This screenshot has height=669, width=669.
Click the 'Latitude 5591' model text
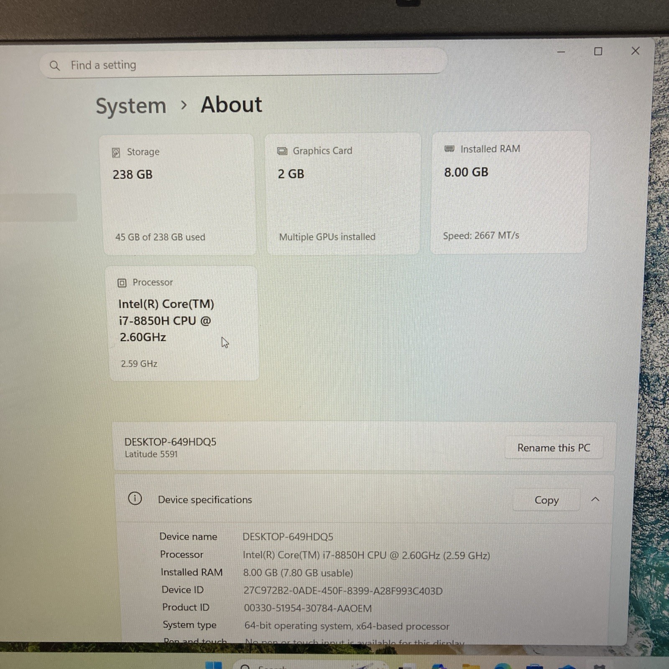pos(151,454)
